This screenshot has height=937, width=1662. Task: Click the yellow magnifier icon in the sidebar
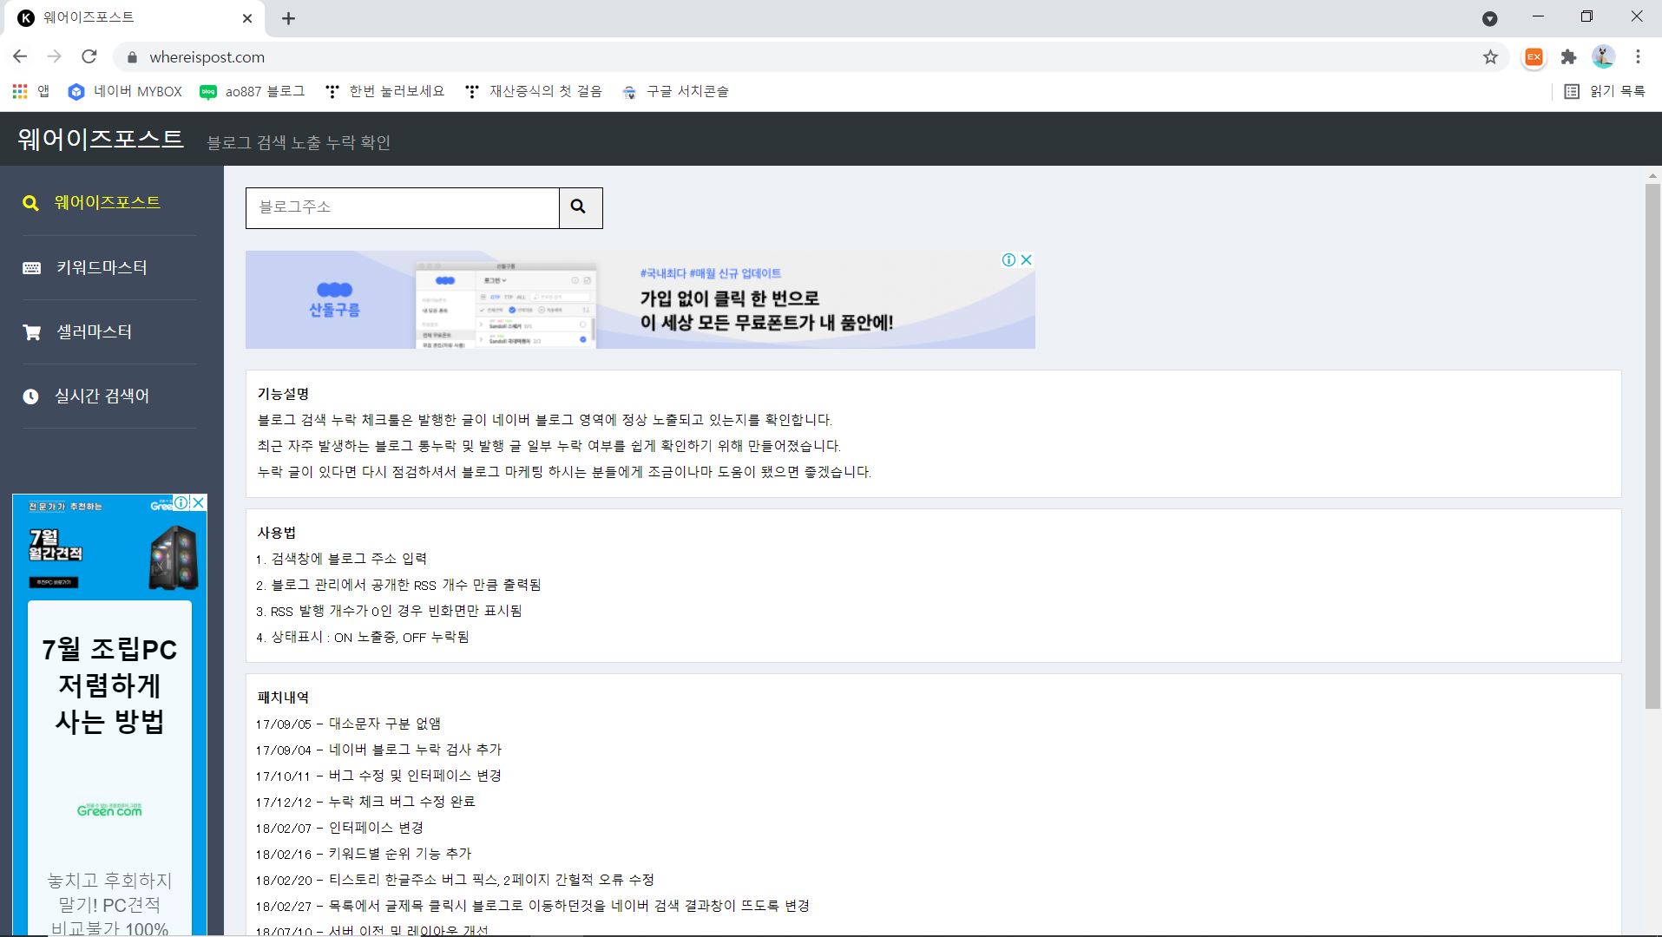point(30,204)
